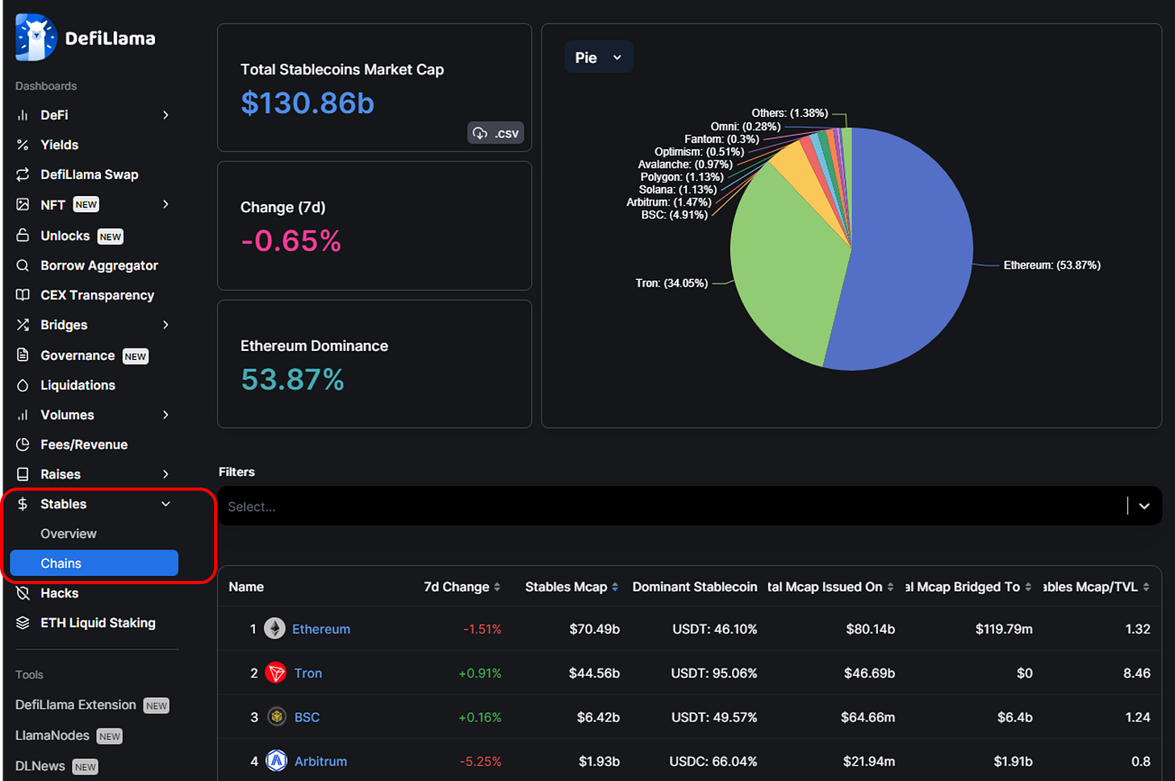The width and height of the screenshot is (1175, 781).
Task: Click the Unlocks padlock icon
Action: pyautogui.click(x=23, y=235)
